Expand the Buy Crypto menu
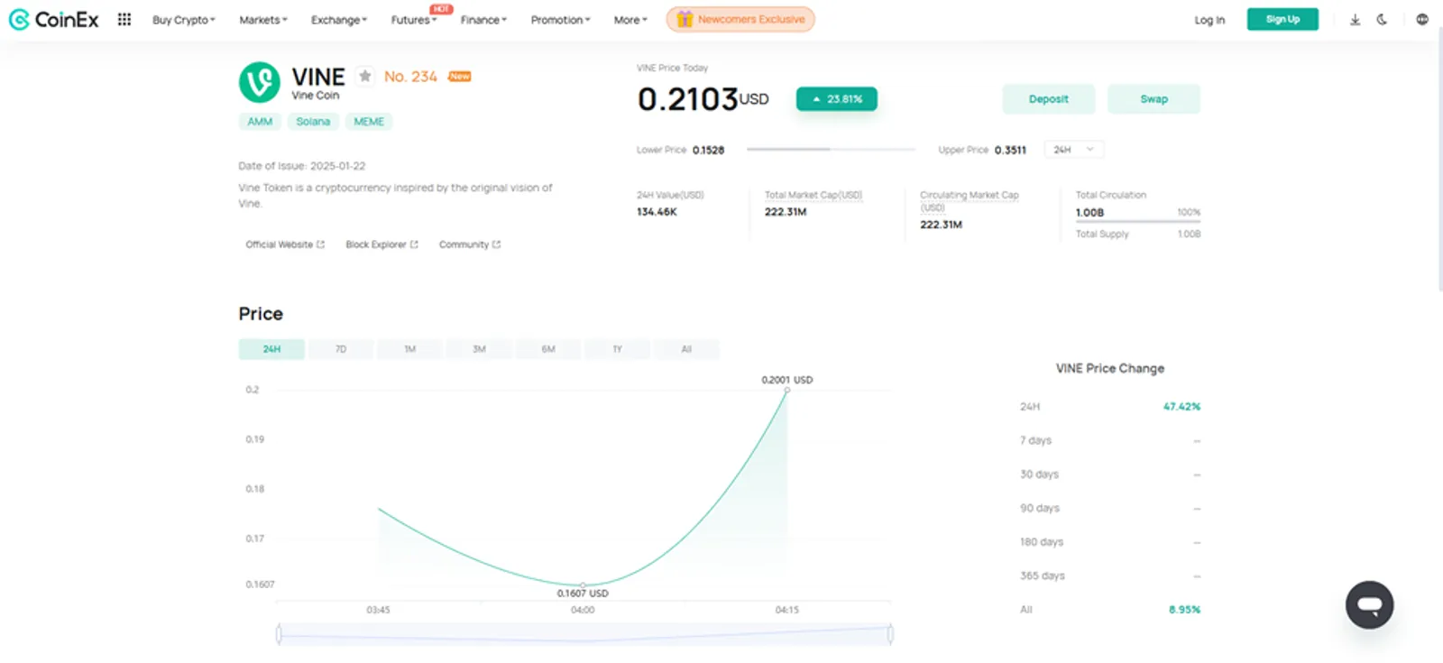This screenshot has width=1443, height=663. coord(184,20)
